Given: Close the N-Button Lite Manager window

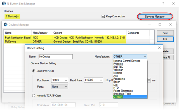Looking at the screenshot, I should (x=173, y=4).
